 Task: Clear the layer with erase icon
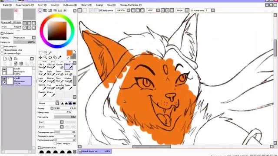(x=16, y=64)
